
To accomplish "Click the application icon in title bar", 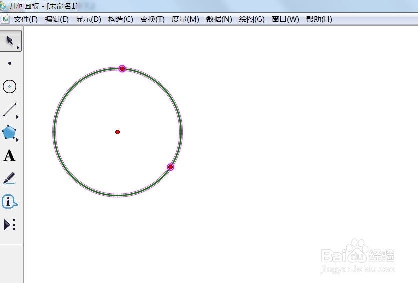I will (2, 6).
